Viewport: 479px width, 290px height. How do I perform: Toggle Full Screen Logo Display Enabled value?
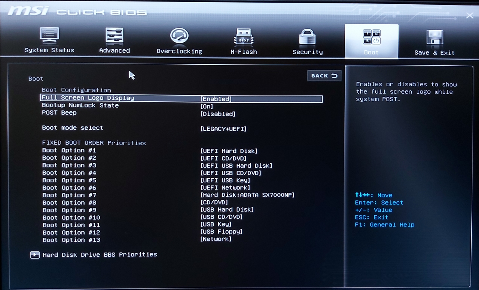216,99
